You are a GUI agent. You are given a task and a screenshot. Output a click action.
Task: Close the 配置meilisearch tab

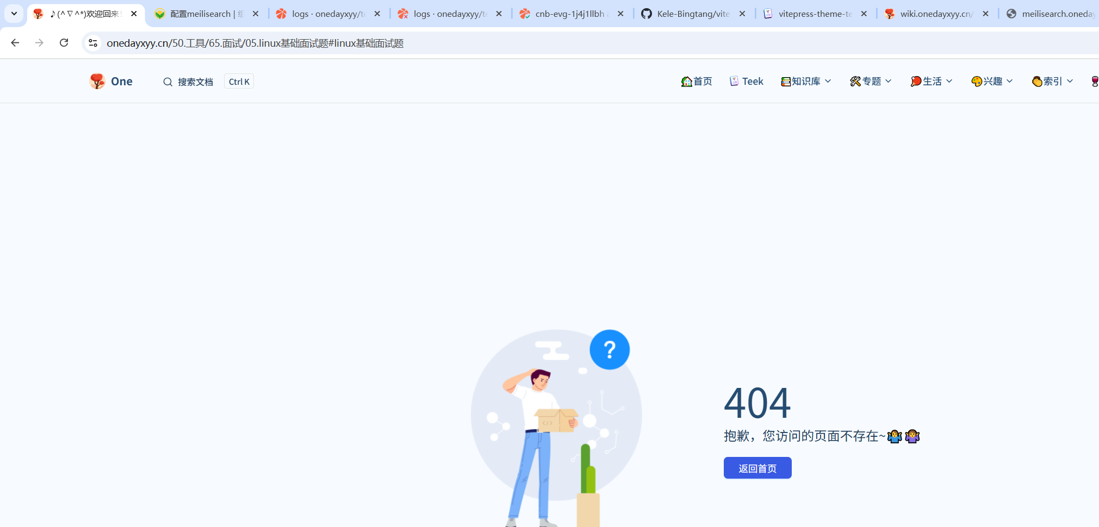coord(256,14)
